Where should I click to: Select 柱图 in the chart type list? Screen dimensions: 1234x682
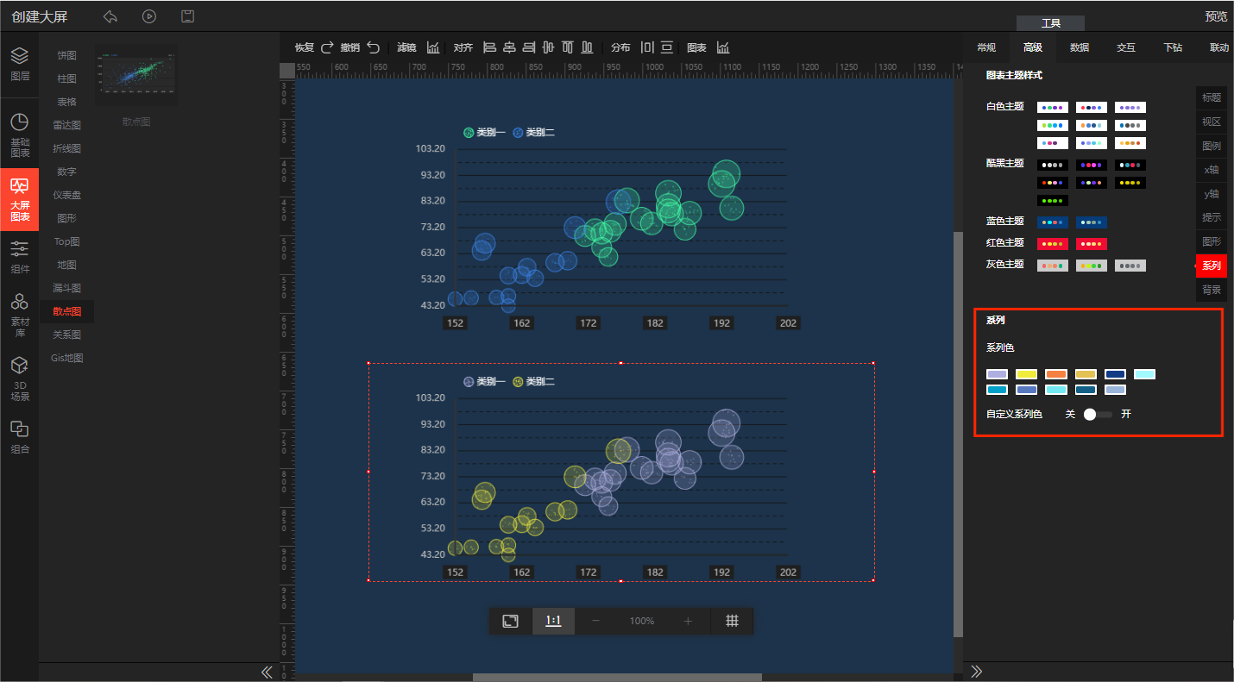pos(67,79)
